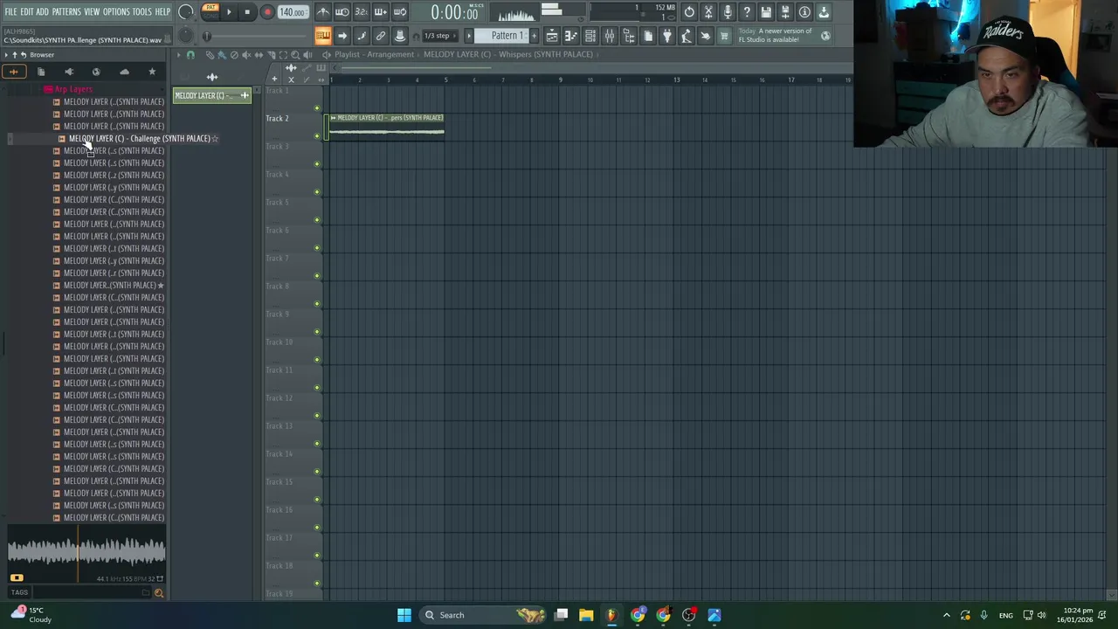Screen dimensions: 1118x629
Task: Open the PATTERNS menu
Action: (66, 11)
